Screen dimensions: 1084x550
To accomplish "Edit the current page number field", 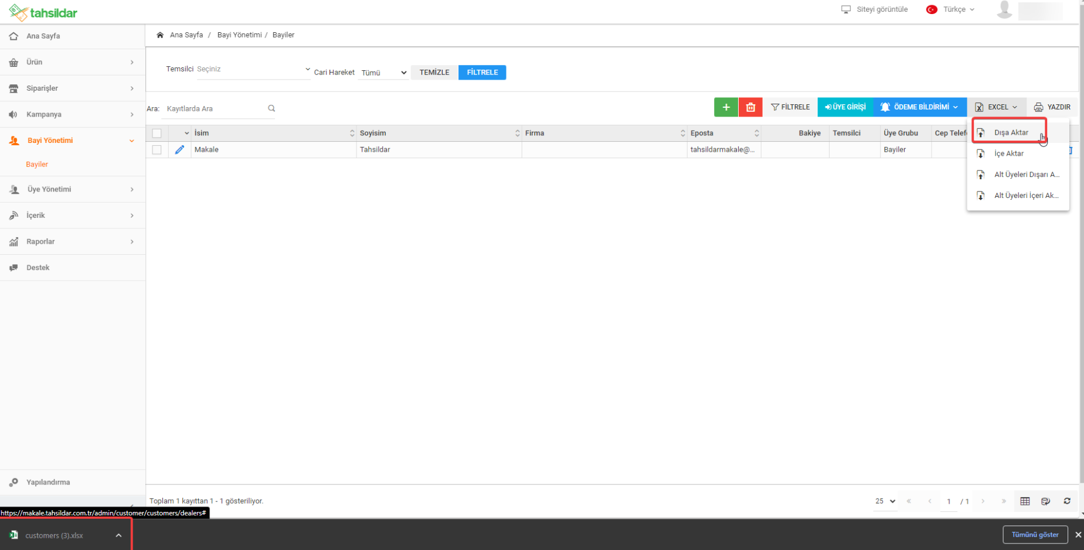I will coord(949,501).
